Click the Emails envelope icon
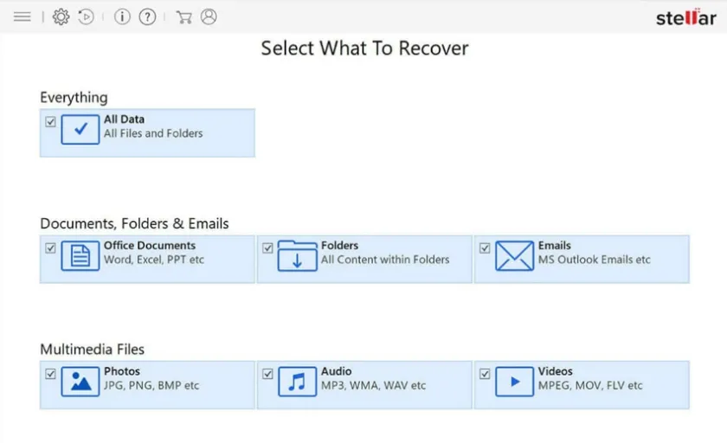 tap(514, 257)
